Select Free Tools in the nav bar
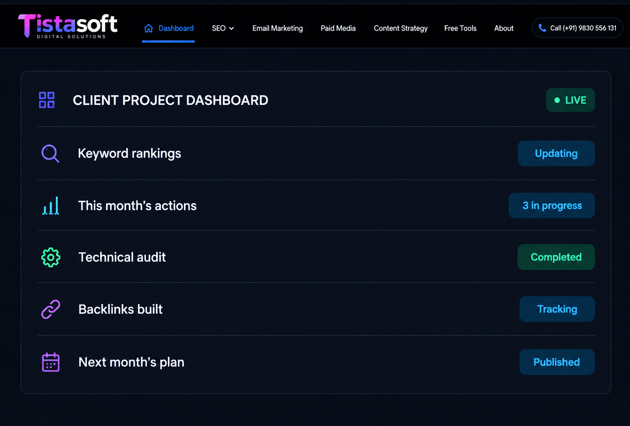This screenshot has width=630, height=426. [x=460, y=28]
